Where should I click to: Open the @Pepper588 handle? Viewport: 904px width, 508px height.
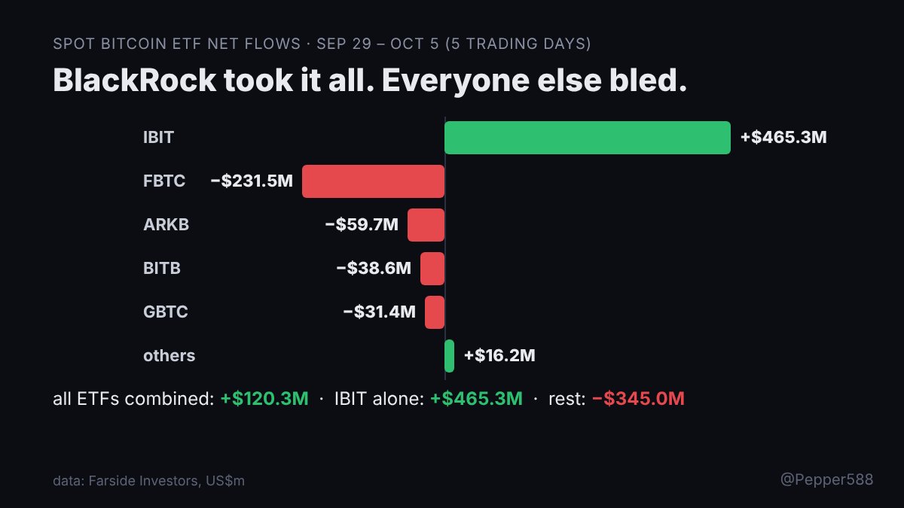click(826, 479)
